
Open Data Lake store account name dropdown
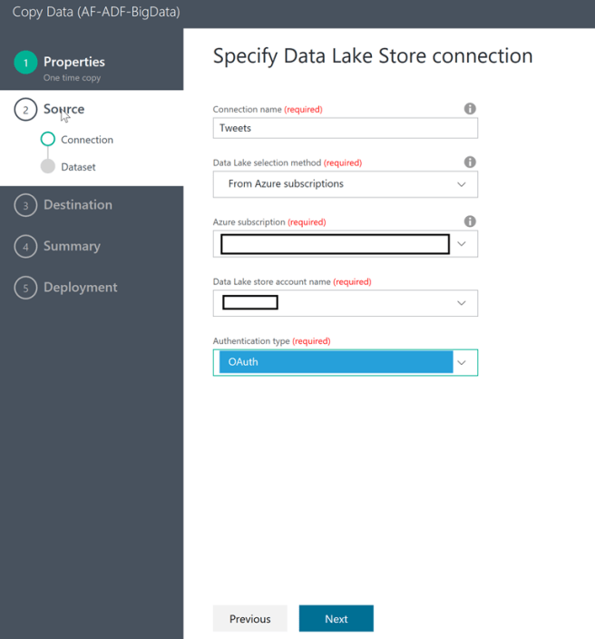pos(462,303)
